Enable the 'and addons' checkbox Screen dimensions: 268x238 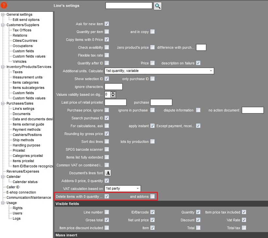pyautogui.click(x=152, y=196)
